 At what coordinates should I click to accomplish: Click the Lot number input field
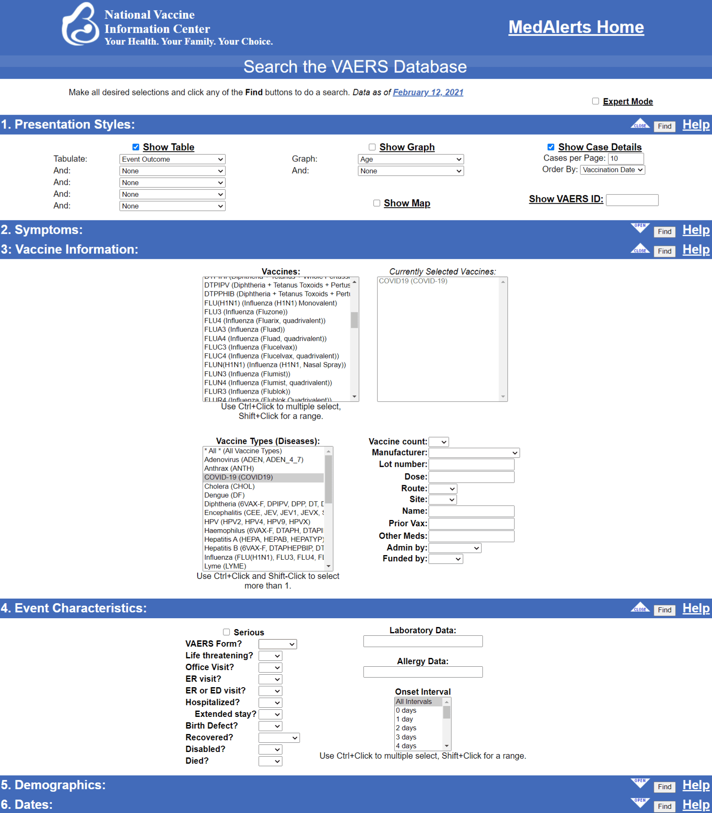[x=471, y=464]
